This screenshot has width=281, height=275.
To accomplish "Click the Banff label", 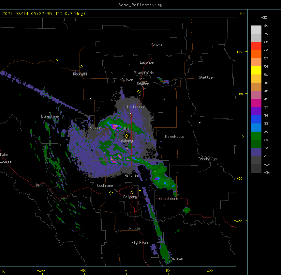I will (40, 185).
